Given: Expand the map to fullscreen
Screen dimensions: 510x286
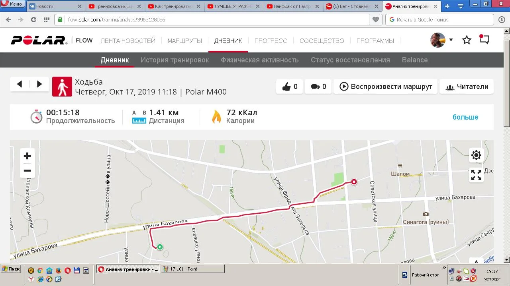Looking at the screenshot, I should click(x=476, y=175).
